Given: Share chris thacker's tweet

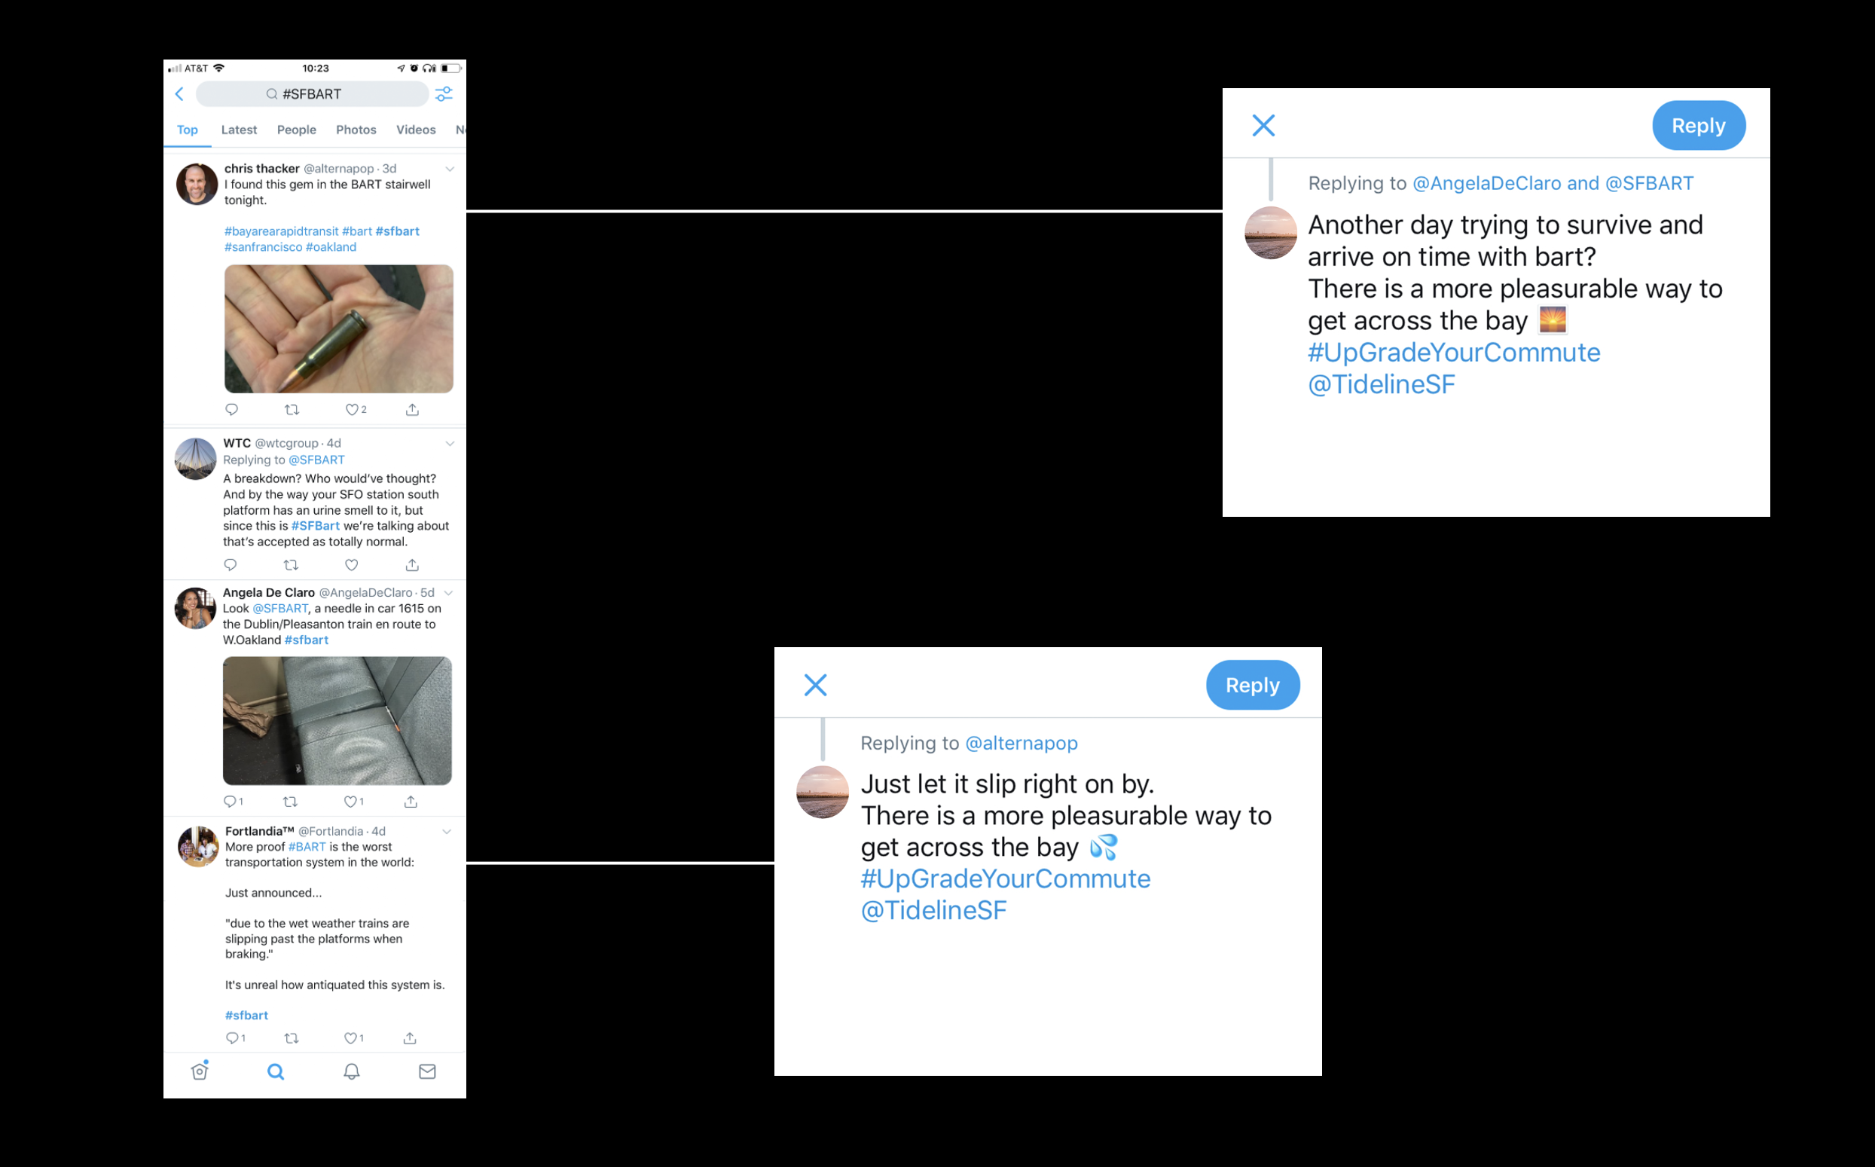Looking at the screenshot, I should (412, 410).
